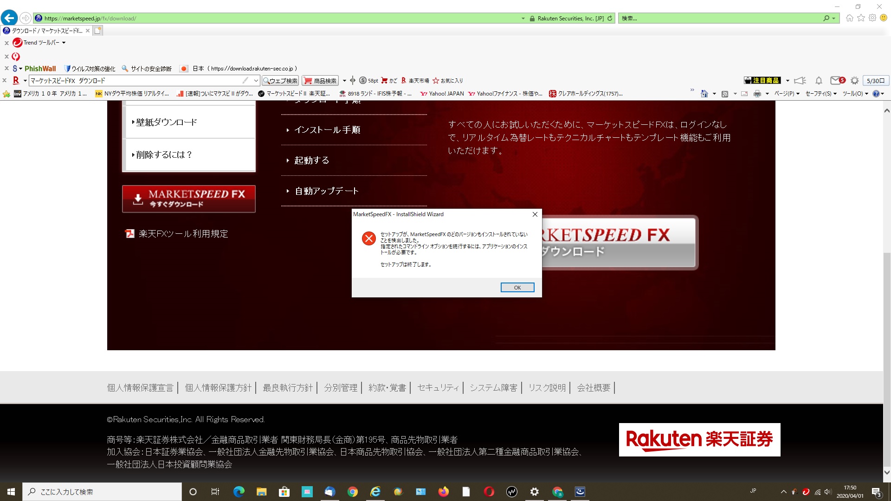Click the printer icon in command bar

[757, 94]
